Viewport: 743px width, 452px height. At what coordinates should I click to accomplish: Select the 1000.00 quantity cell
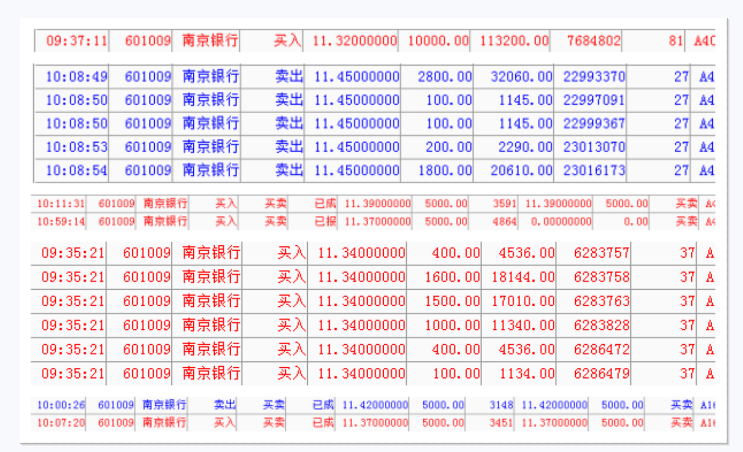[452, 325]
